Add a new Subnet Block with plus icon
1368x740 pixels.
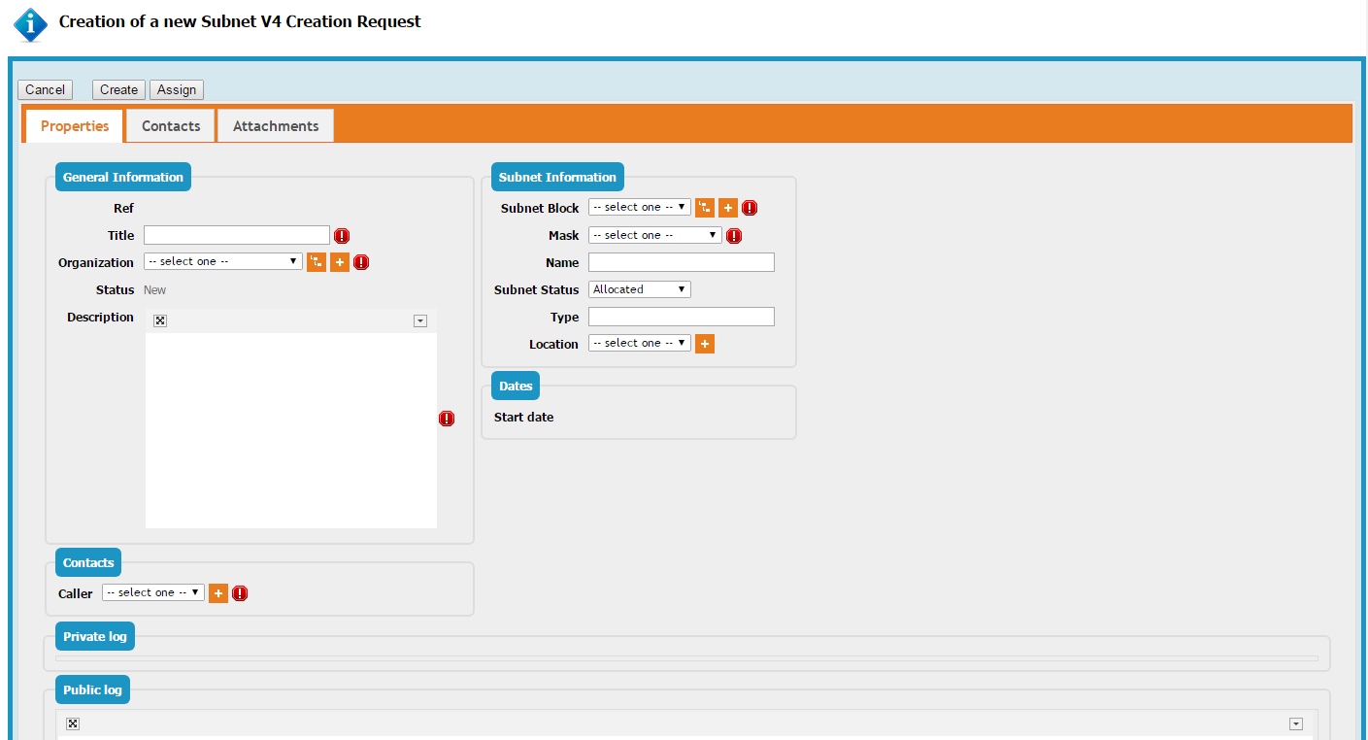pyautogui.click(x=728, y=208)
